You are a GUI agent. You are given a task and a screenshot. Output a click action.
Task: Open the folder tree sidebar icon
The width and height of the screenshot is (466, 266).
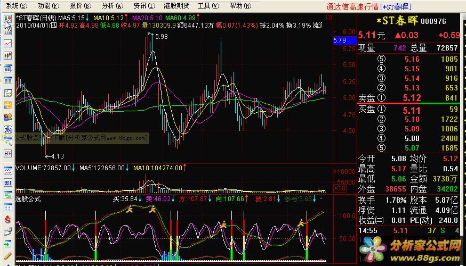click(x=7, y=93)
